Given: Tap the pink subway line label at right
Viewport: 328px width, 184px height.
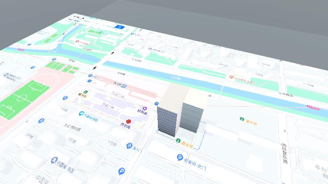Looking at the screenshot, I should coord(312,108).
